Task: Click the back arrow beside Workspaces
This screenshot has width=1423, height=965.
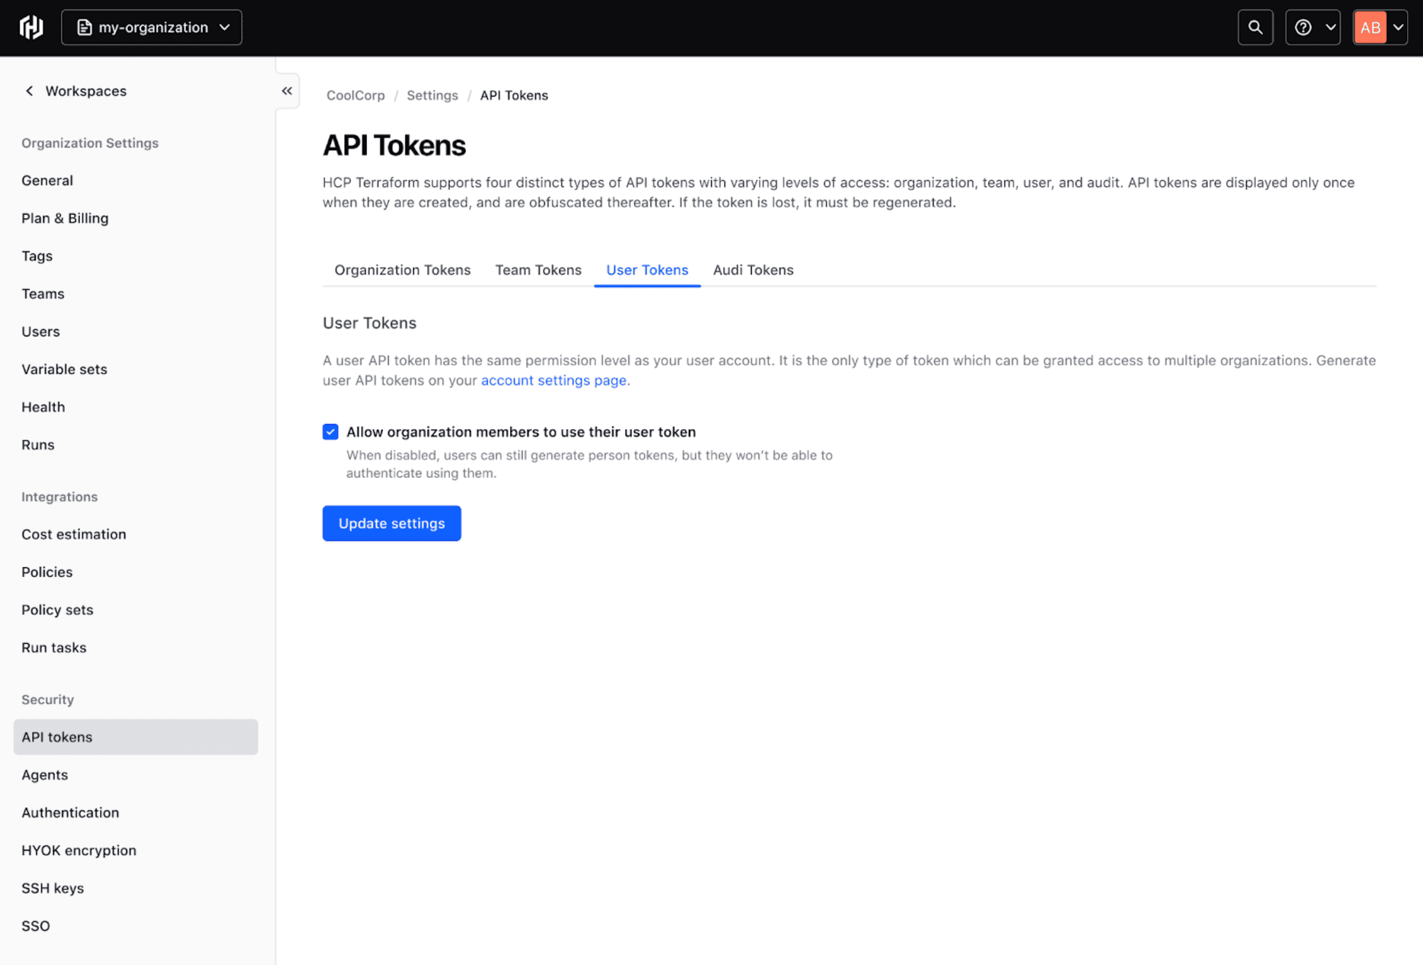Action: pyautogui.click(x=29, y=91)
